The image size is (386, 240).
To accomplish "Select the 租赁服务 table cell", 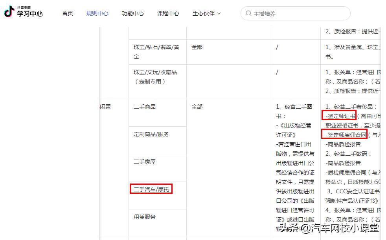I will [x=144, y=217].
